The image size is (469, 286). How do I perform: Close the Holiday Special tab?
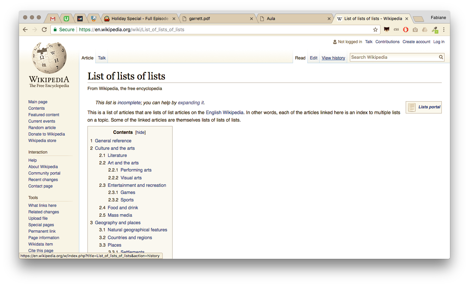tap(174, 19)
